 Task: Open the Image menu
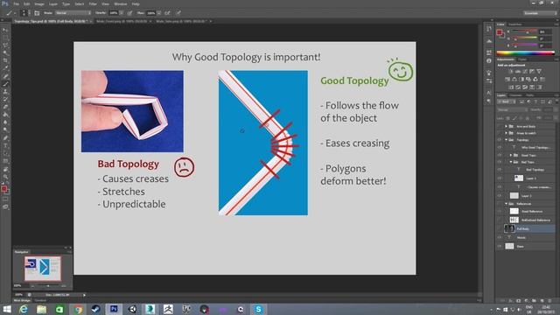38,3
